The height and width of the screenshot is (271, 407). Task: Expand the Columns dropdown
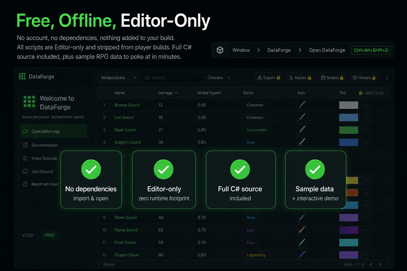click(x=219, y=78)
